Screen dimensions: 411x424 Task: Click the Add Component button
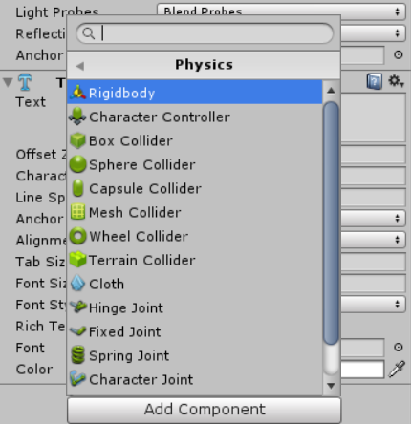point(205,410)
